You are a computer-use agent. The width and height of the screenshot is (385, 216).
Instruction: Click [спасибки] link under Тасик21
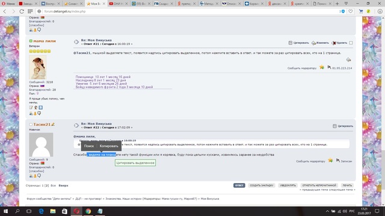[x=37, y=171]
